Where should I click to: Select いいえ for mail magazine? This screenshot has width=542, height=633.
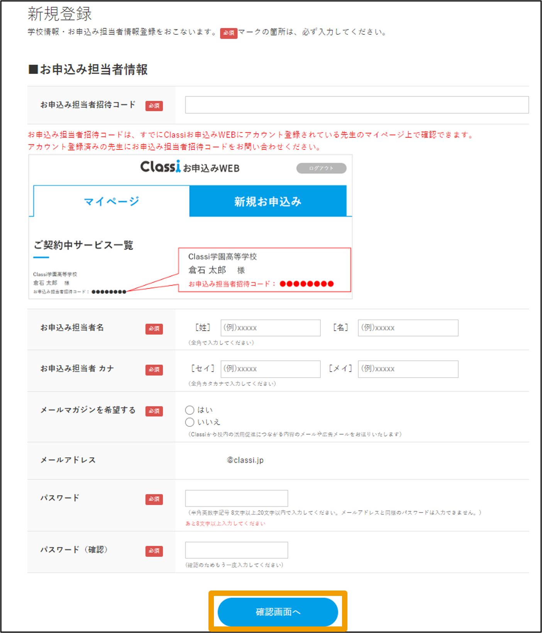[x=190, y=422]
